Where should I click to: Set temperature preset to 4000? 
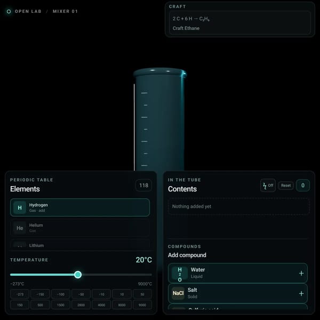(101, 305)
